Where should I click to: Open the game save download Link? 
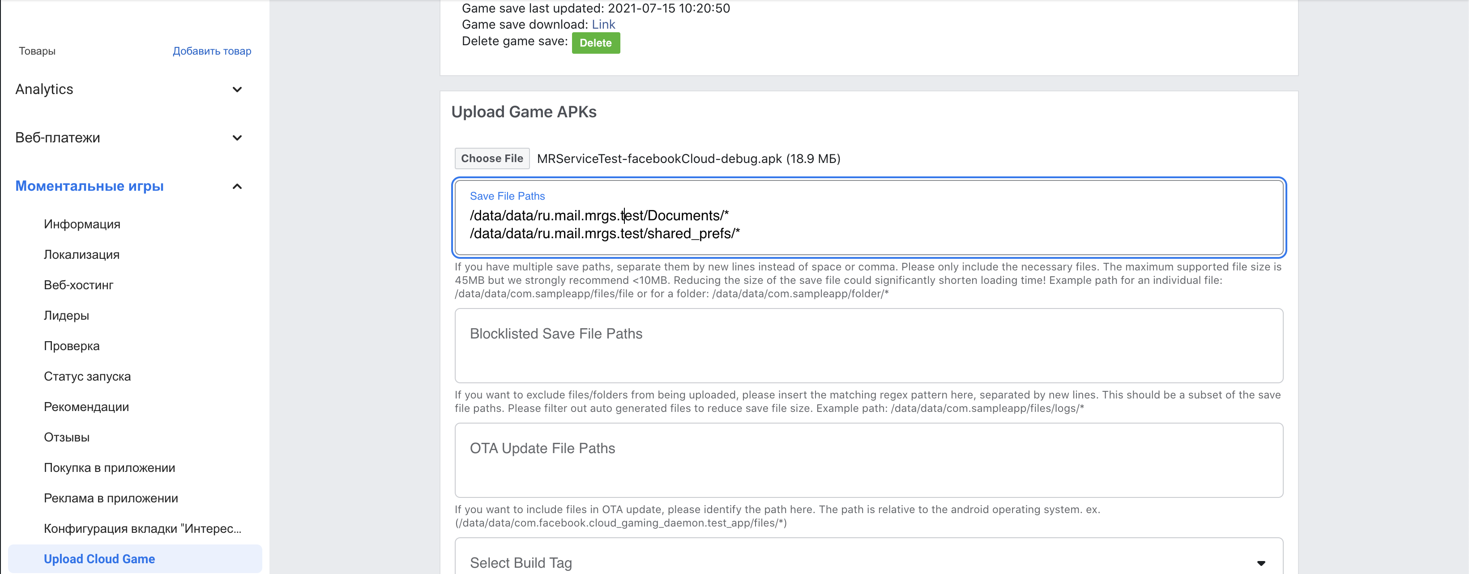(x=603, y=24)
